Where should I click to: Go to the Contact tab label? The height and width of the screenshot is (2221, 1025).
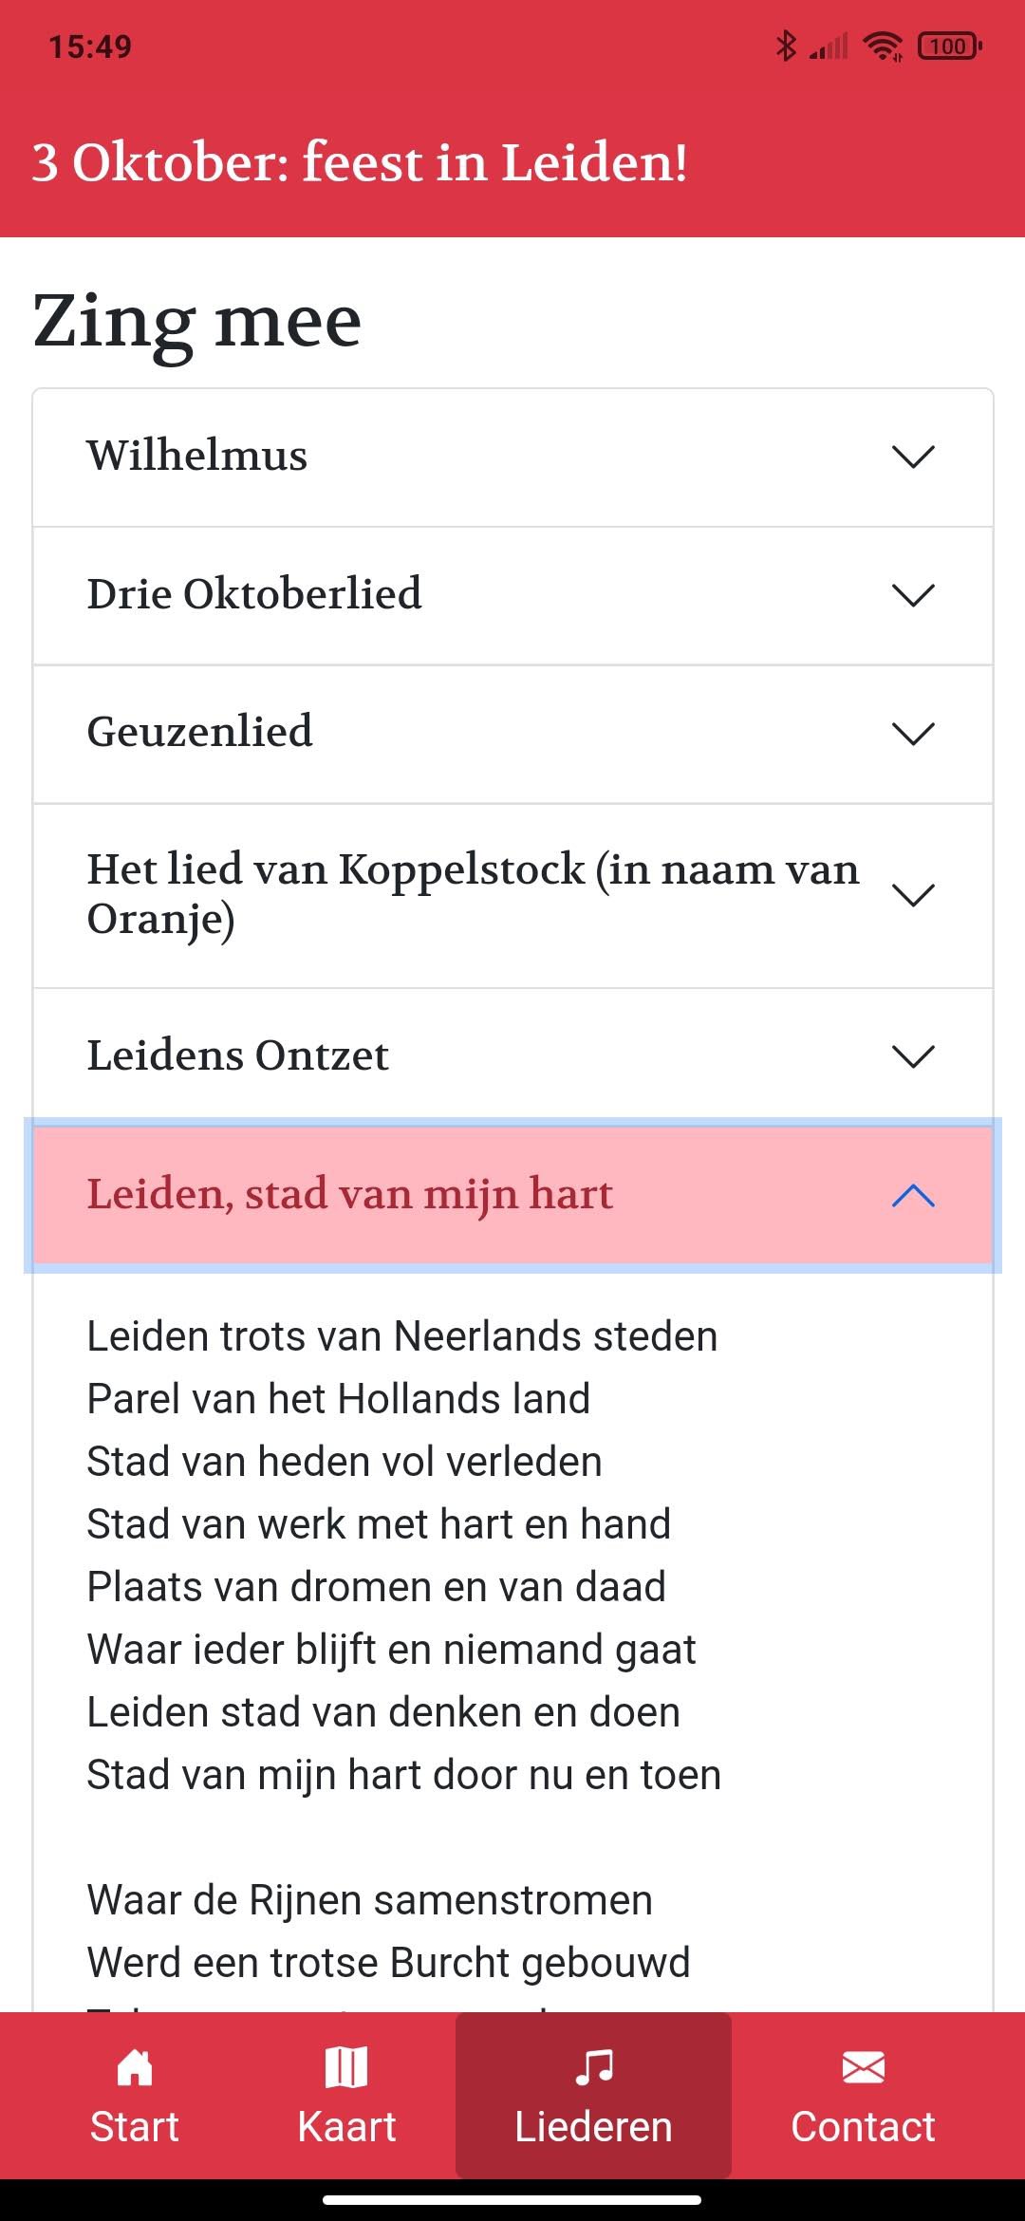(863, 2127)
